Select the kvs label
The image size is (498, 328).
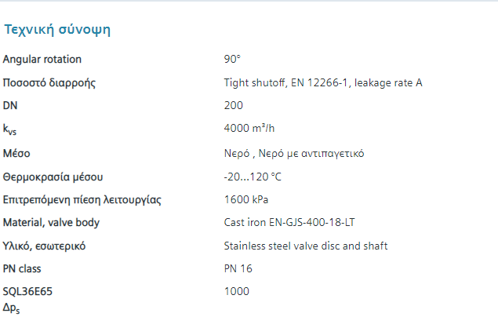point(10,129)
